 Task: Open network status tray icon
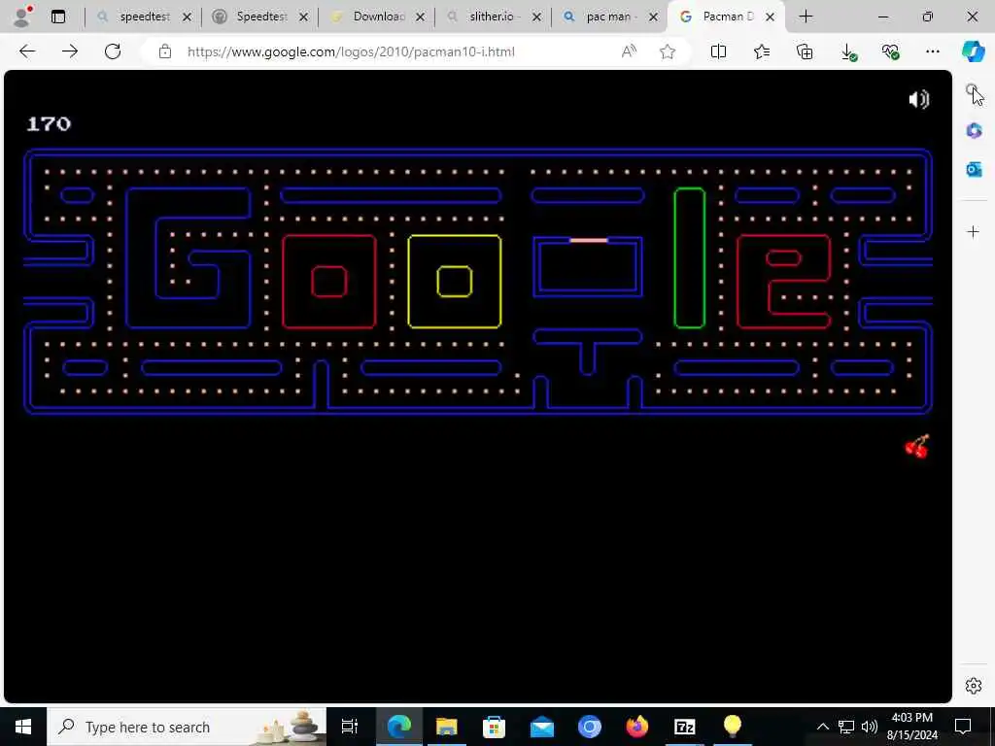point(846,727)
